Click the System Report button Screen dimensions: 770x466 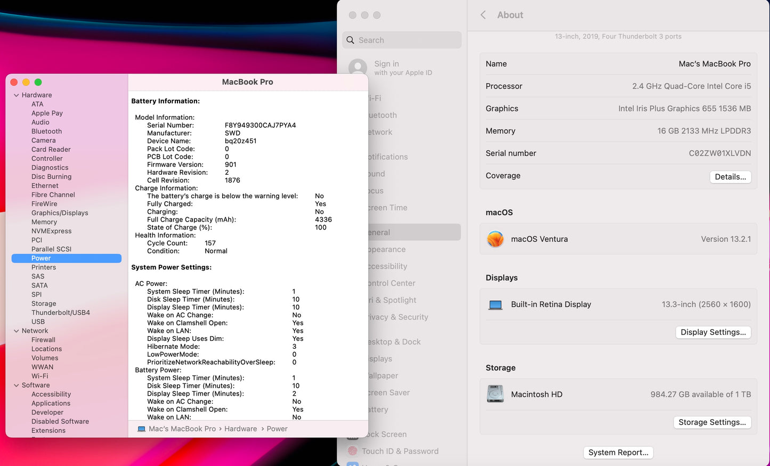618,452
